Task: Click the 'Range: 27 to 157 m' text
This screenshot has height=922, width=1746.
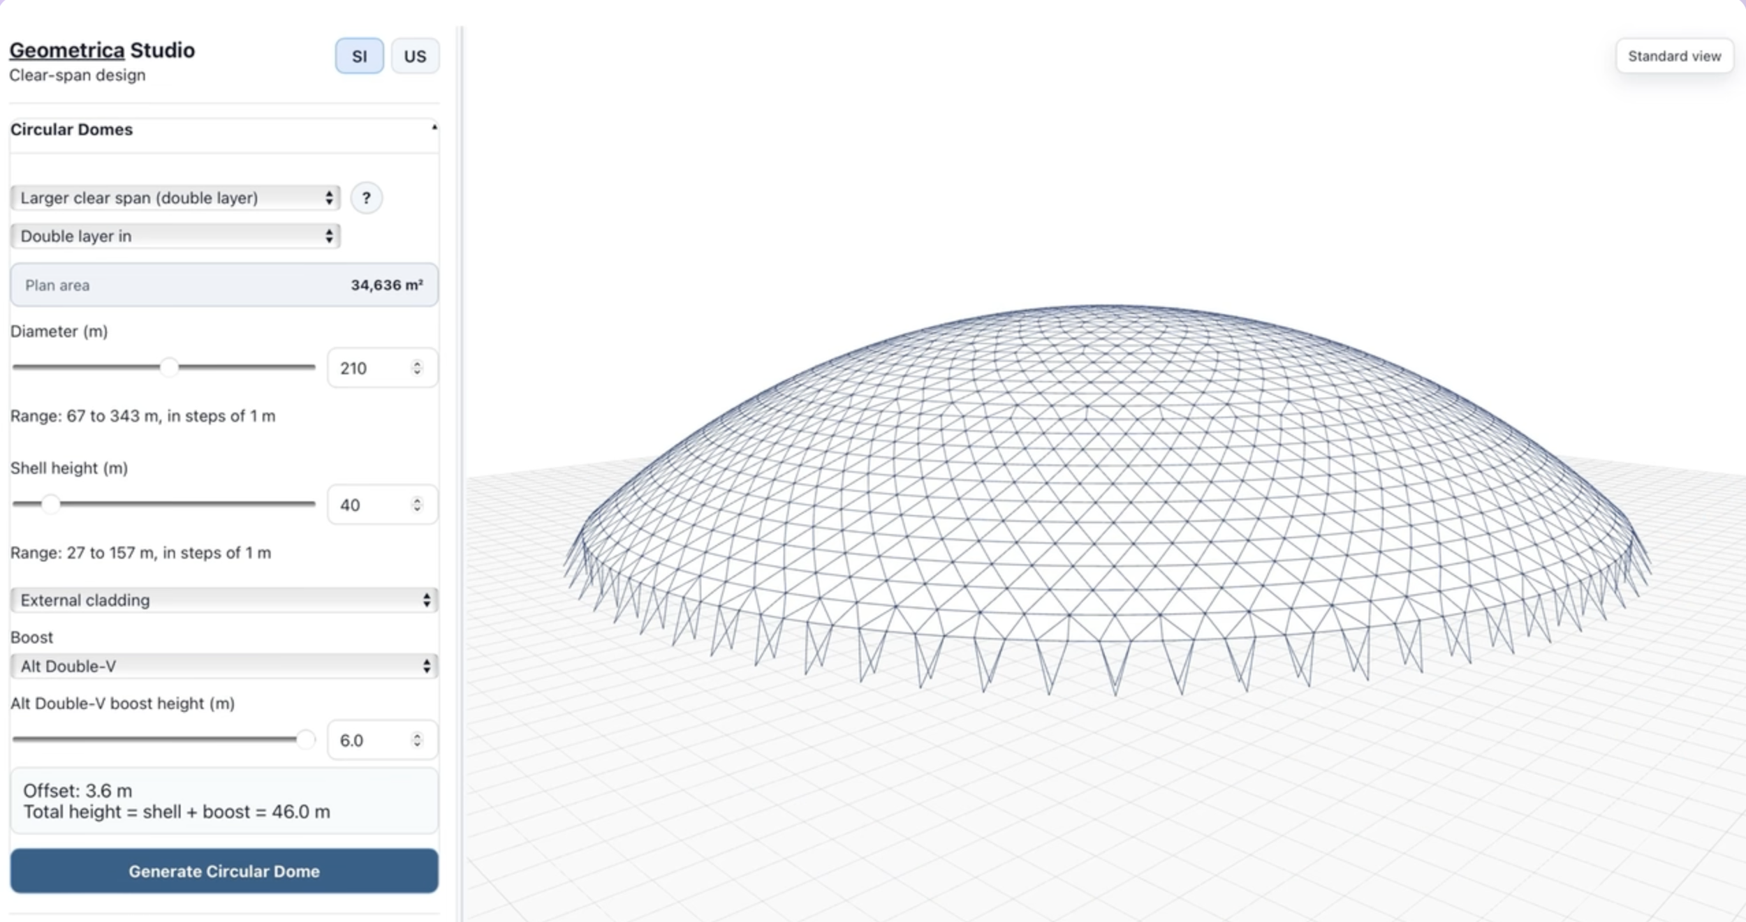Action: pyautogui.click(x=140, y=553)
